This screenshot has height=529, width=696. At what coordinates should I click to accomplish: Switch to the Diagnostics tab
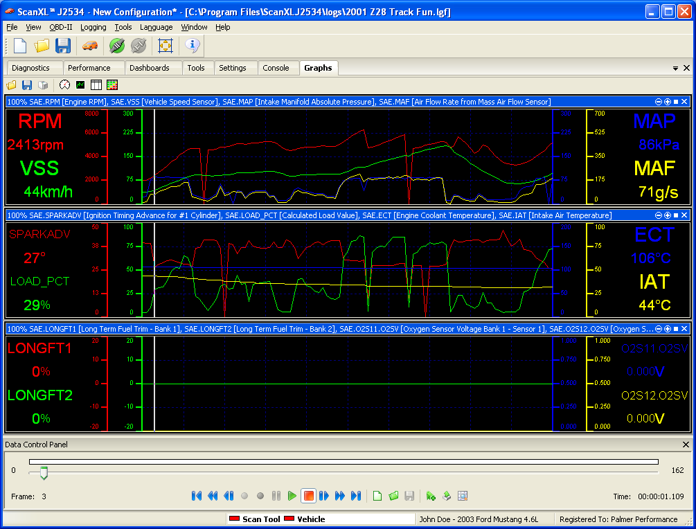(30, 68)
